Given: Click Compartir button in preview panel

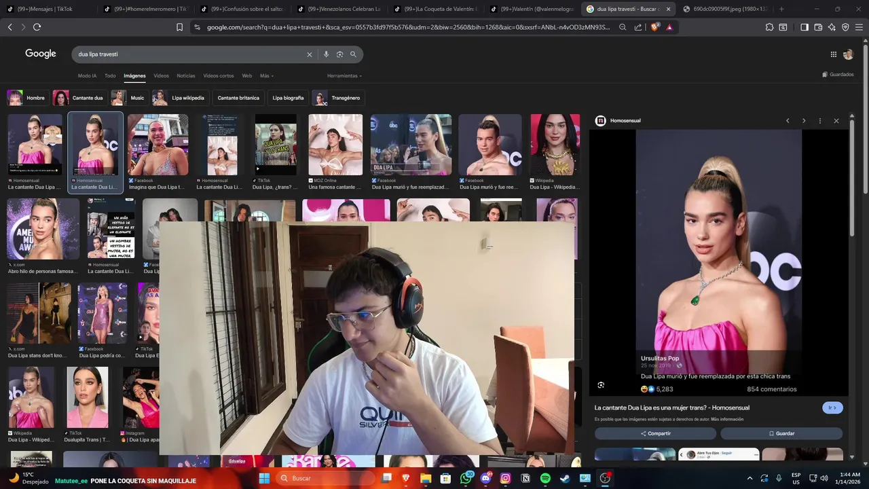Looking at the screenshot, I should coord(655,433).
